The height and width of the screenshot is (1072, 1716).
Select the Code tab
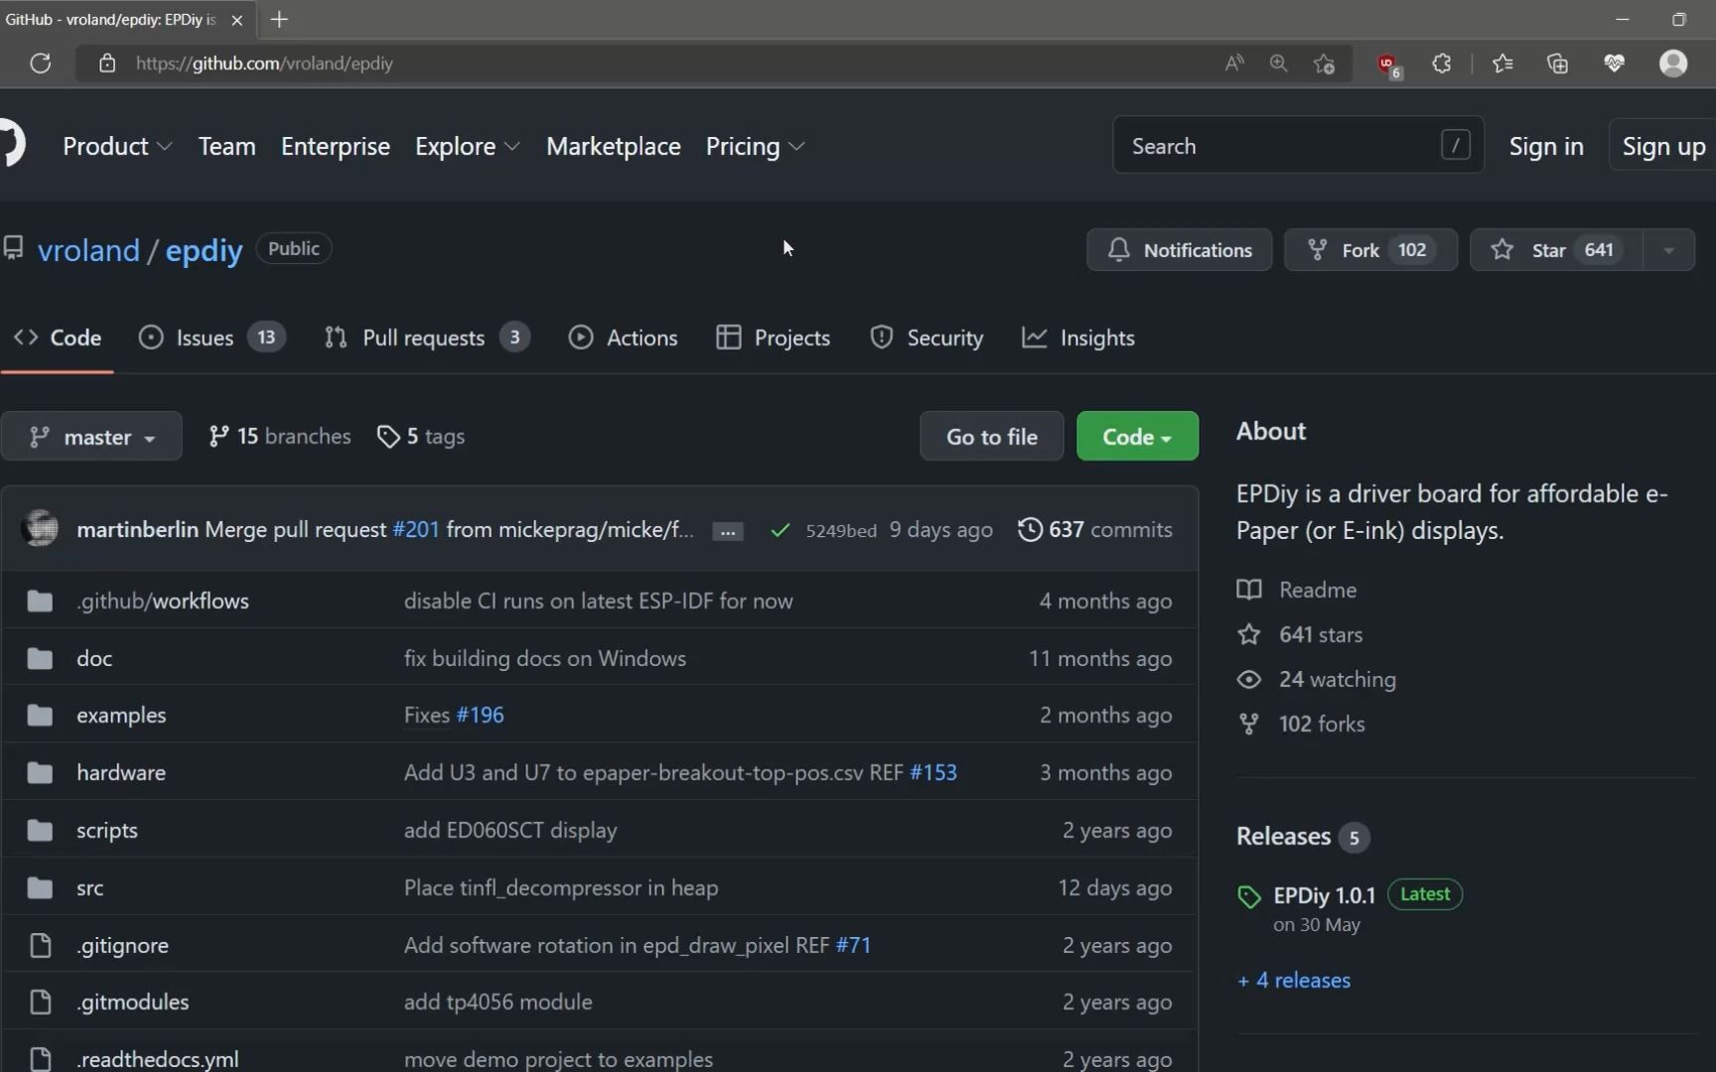coord(57,337)
